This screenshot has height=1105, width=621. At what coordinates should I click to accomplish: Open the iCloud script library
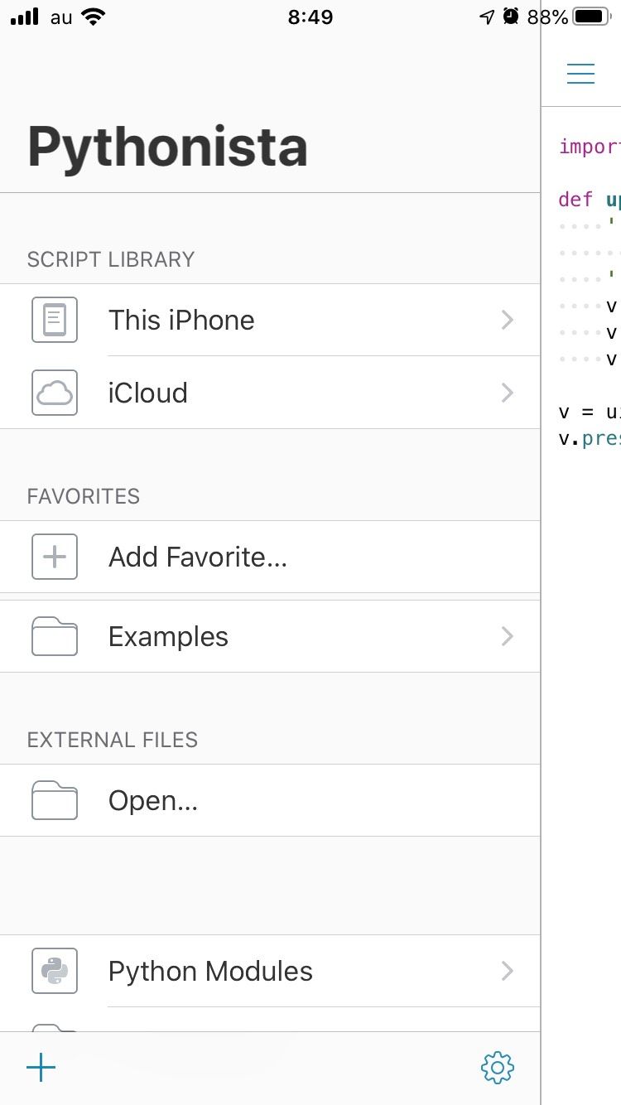(148, 393)
